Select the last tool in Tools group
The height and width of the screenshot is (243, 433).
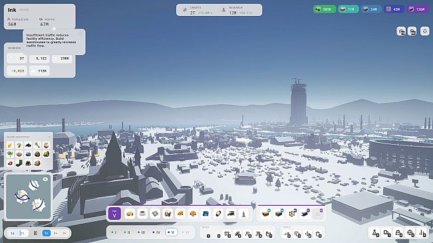(319, 234)
